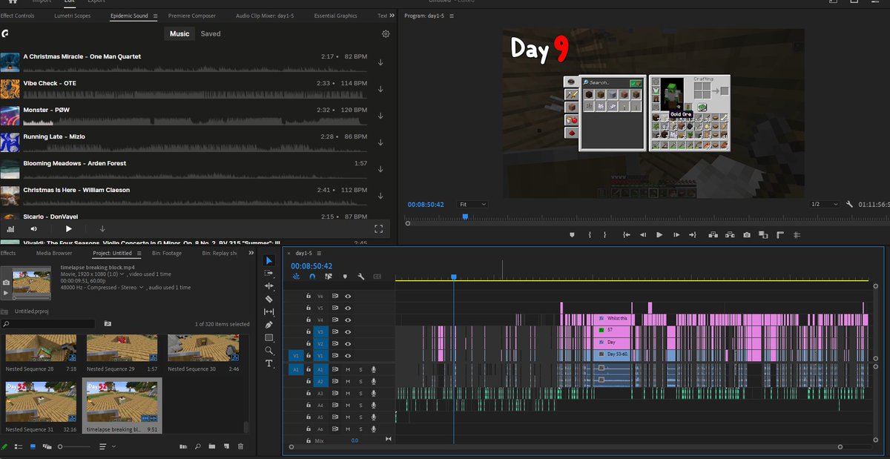Play the program monitor
Viewport: 890px width, 459px height.
pyautogui.click(x=659, y=235)
